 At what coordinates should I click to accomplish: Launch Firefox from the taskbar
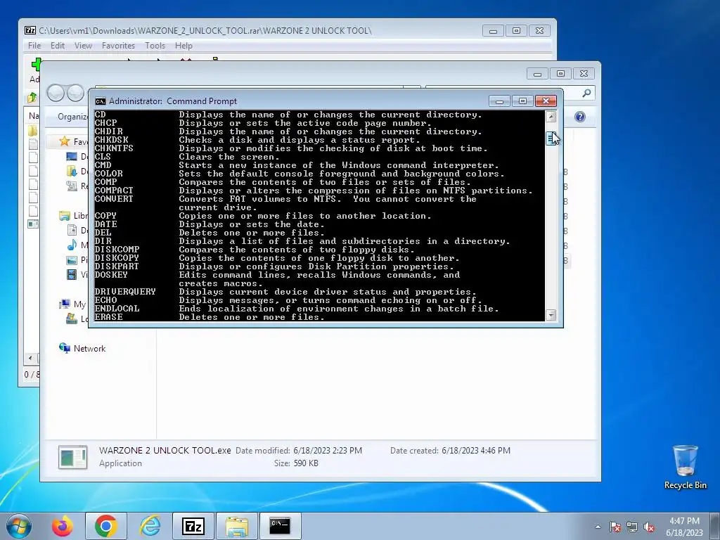(x=62, y=526)
